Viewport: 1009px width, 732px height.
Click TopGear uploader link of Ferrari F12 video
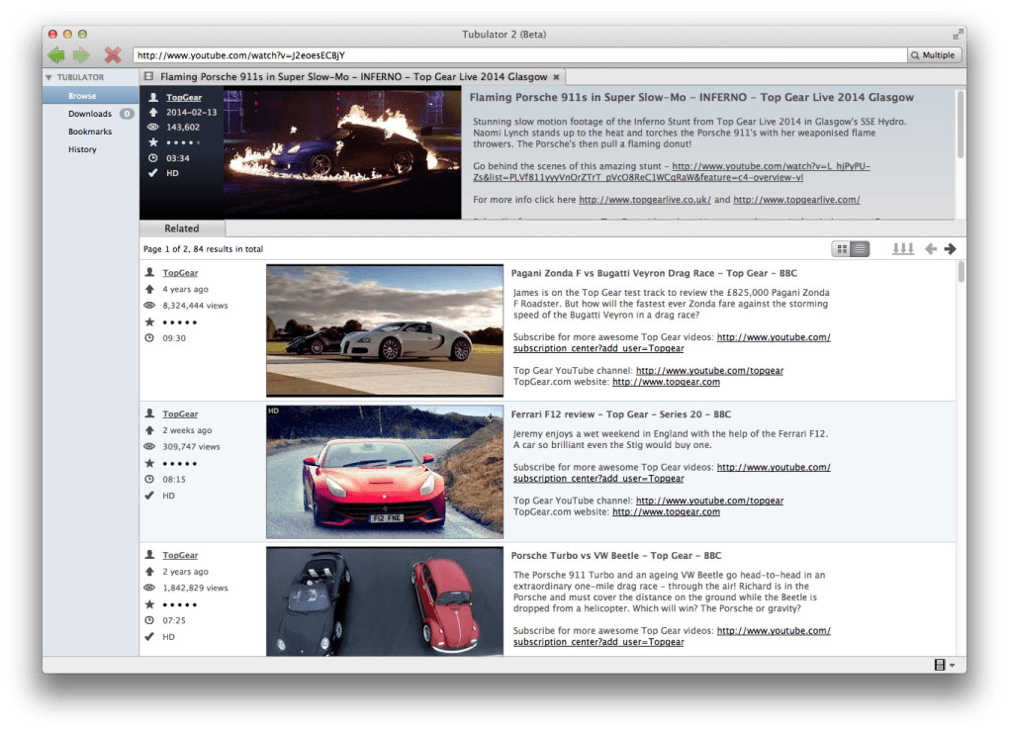180,414
